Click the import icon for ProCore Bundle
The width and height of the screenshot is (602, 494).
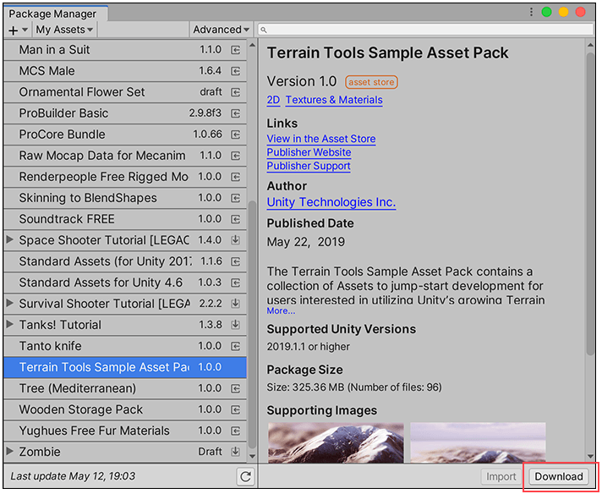[x=235, y=134]
